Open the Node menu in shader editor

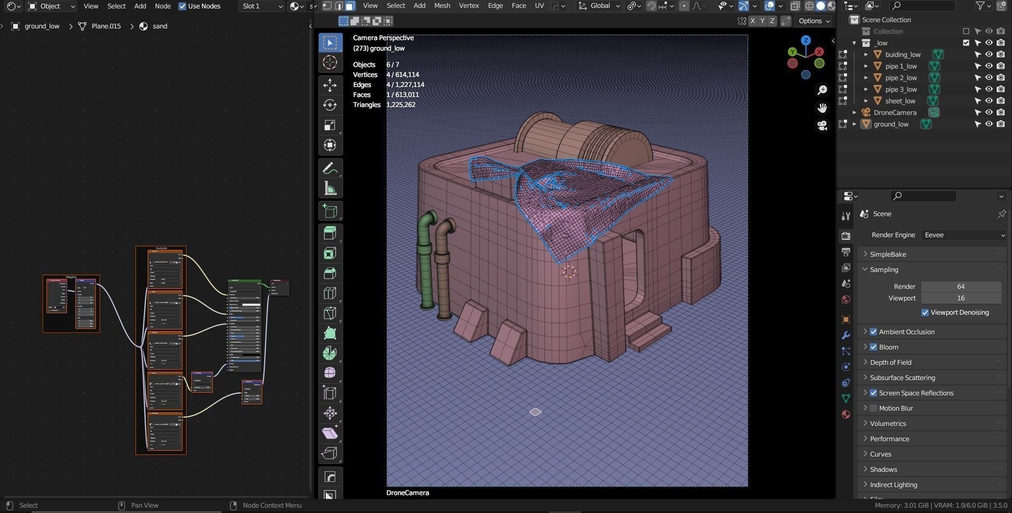(x=162, y=6)
